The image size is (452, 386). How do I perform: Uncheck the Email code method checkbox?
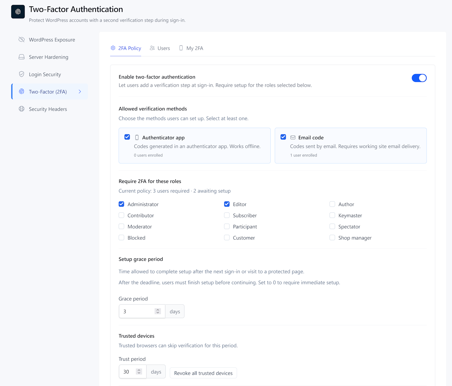coord(283,137)
